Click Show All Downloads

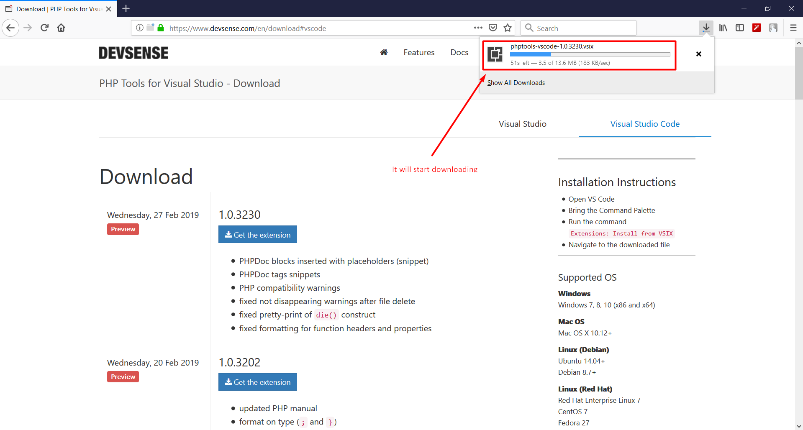tap(516, 83)
